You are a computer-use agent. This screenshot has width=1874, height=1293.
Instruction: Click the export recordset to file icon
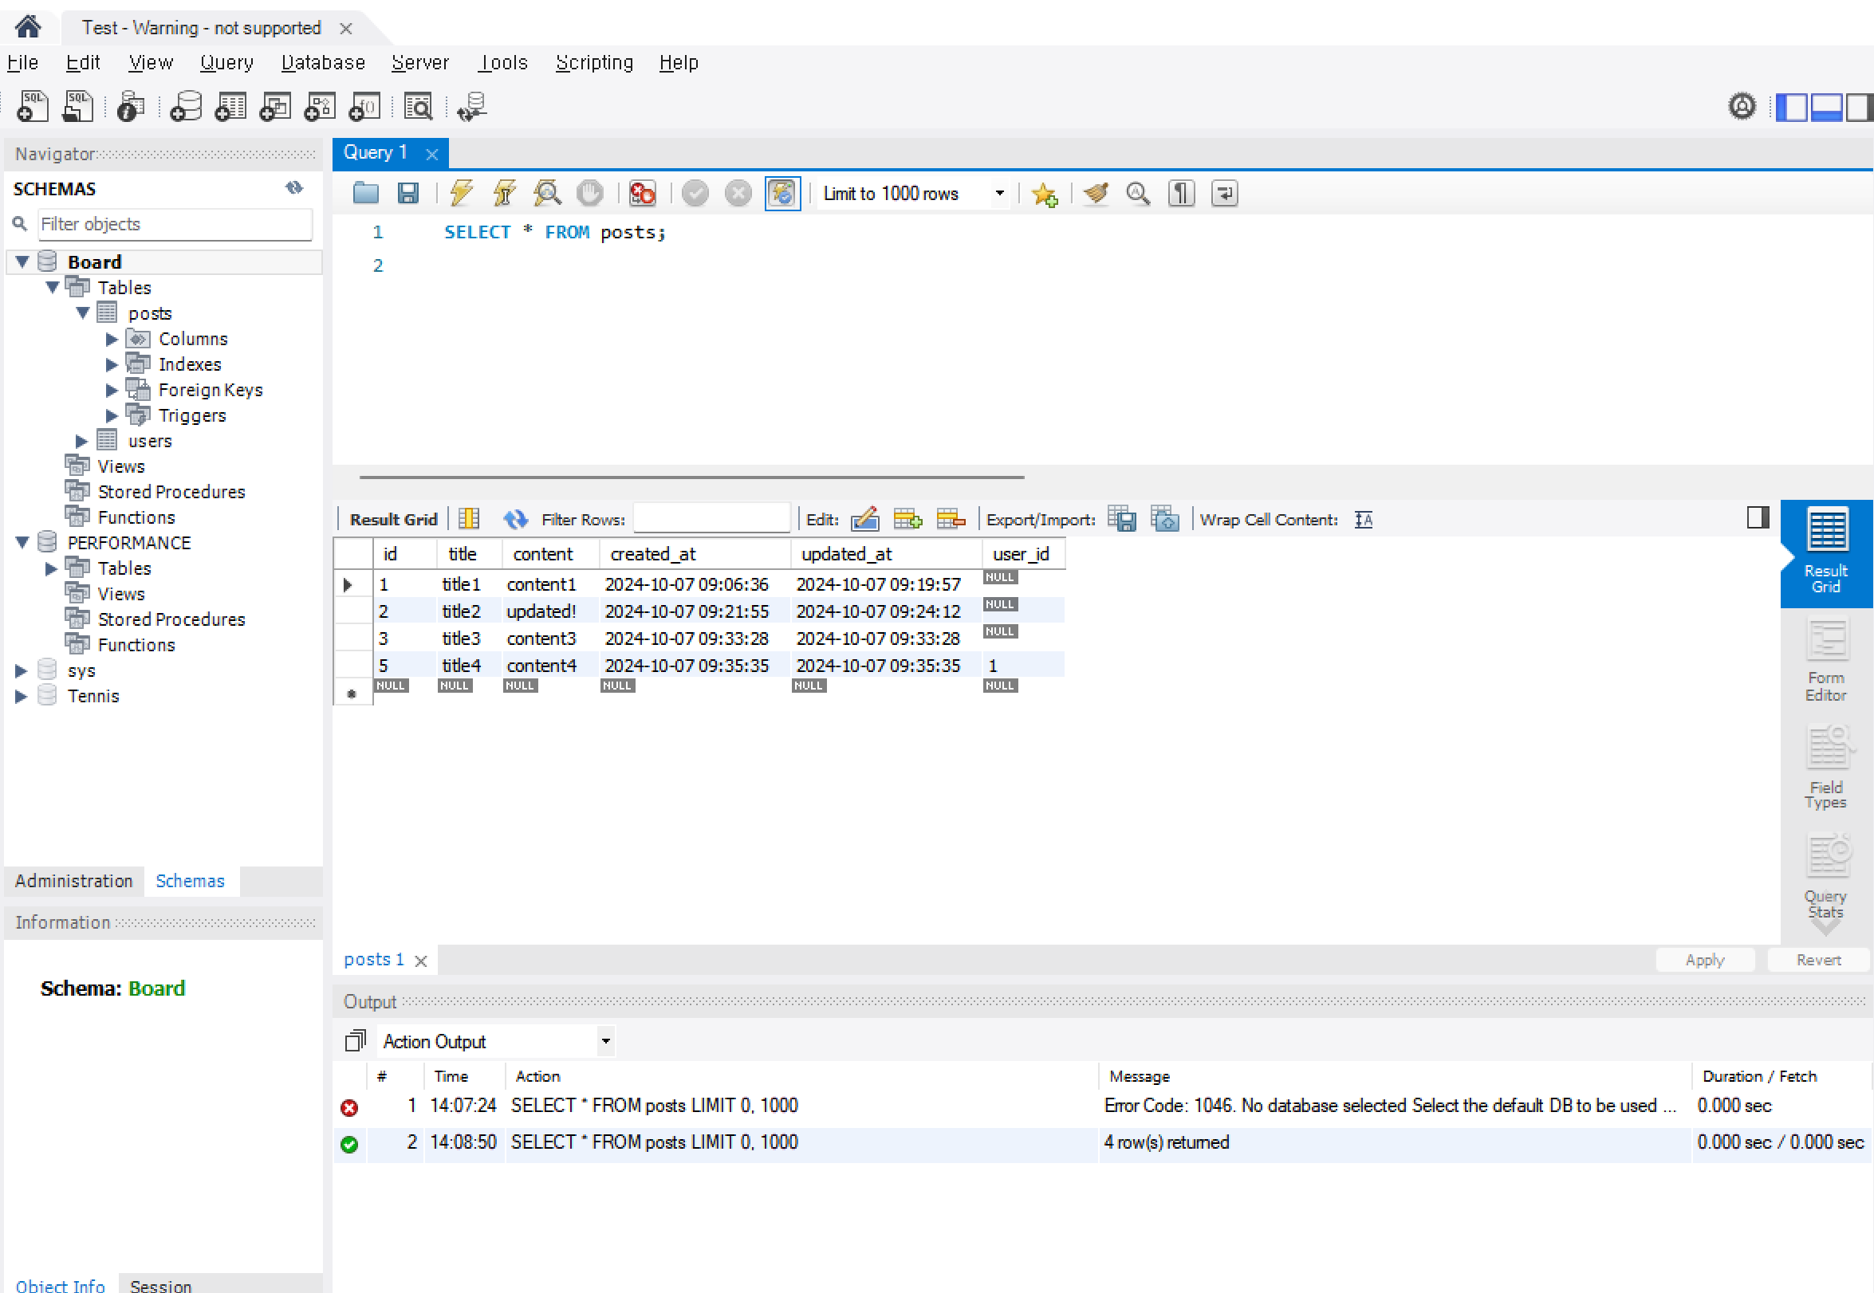[1122, 519]
